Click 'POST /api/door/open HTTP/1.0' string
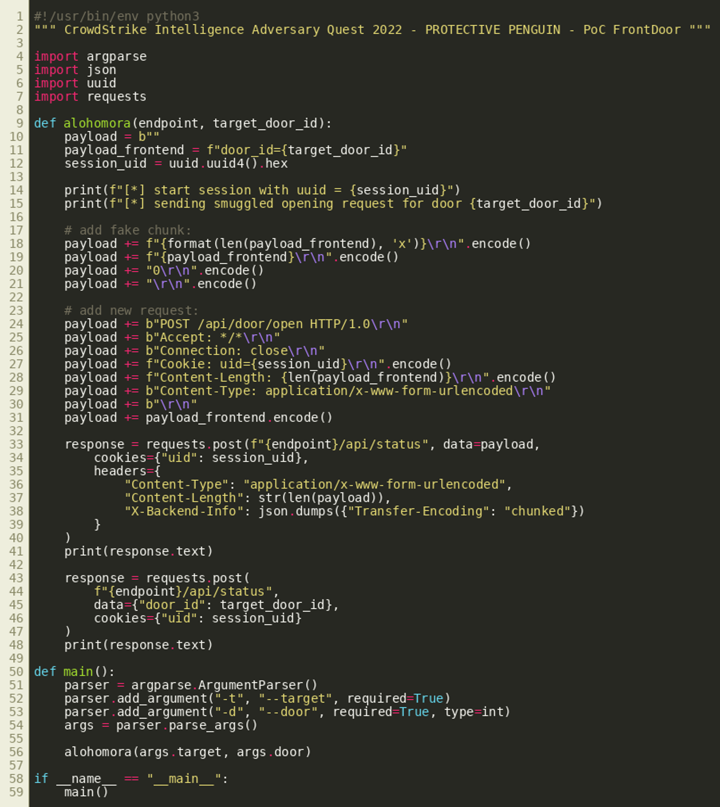The height and width of the screenshot is (807, 720). click(265, 324)
